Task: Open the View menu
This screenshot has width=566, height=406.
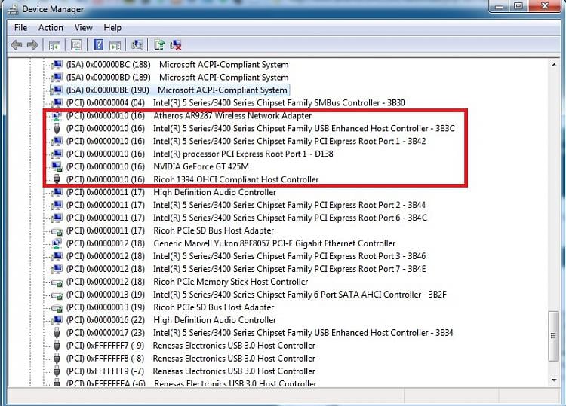Action: 83,28
